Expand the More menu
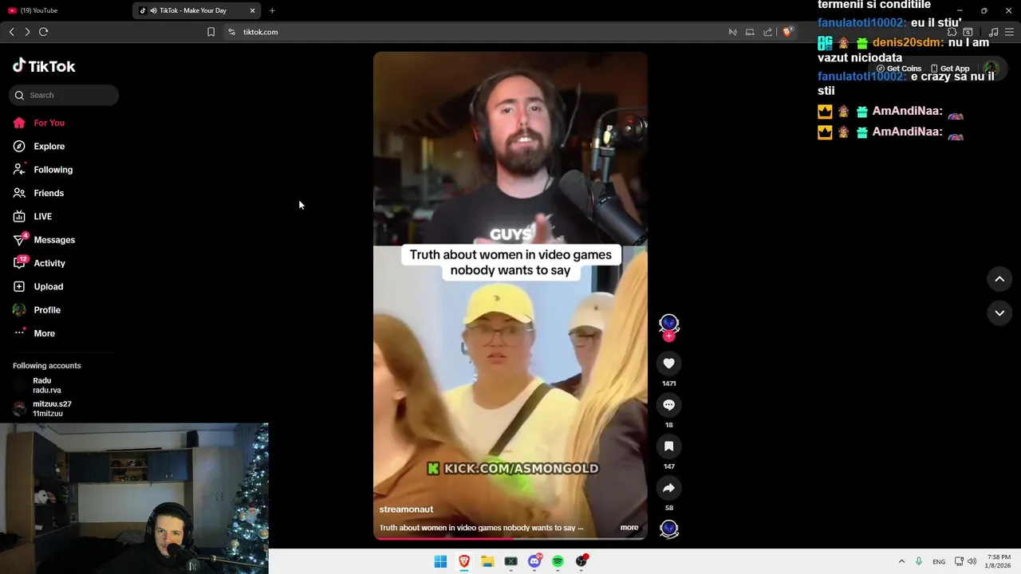This screenshot has width=1021, height=574. pos(44,333)
